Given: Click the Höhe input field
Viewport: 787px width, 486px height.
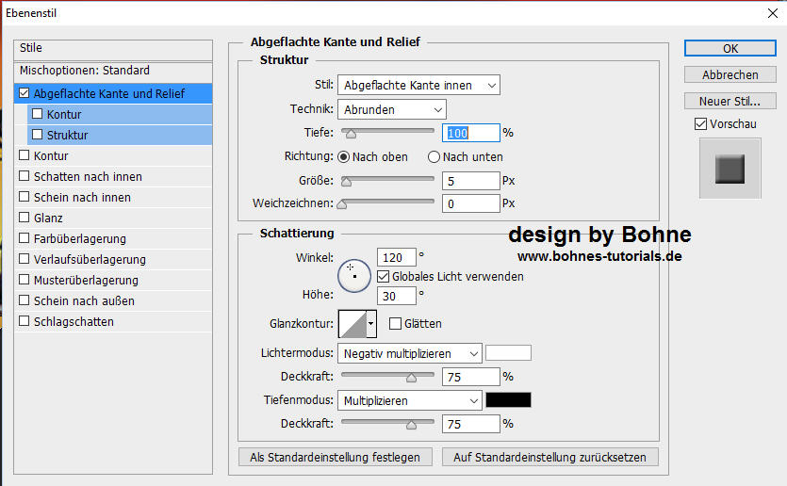Looking at the screenshot, I should pos(396,296).
